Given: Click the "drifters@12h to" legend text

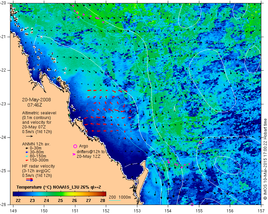Looking at the screenshot, I should [90, 152].
